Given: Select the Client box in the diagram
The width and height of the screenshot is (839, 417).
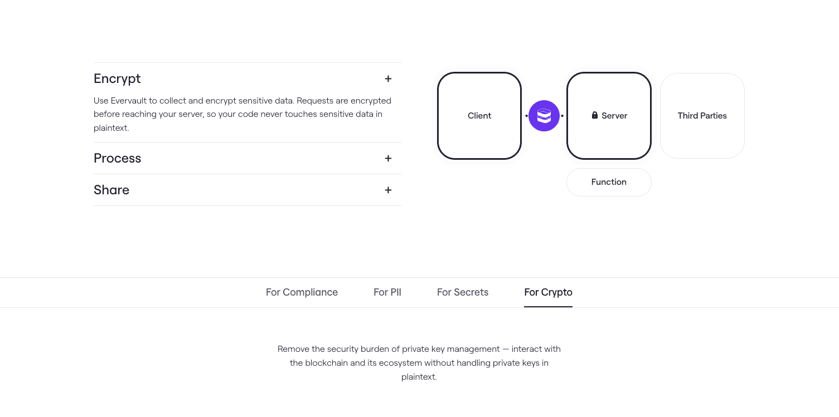Looking at the screenshot, I should click(x=479, y=116).
